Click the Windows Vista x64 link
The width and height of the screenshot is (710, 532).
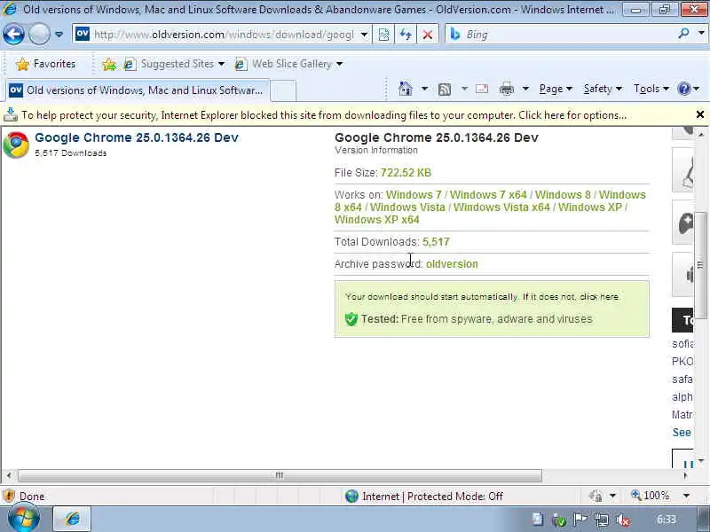pos(501,207)
